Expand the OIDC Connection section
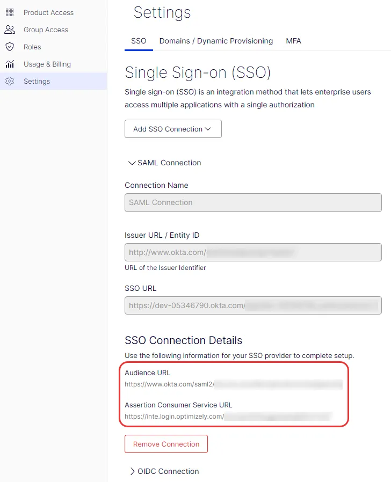 [164, 471]
